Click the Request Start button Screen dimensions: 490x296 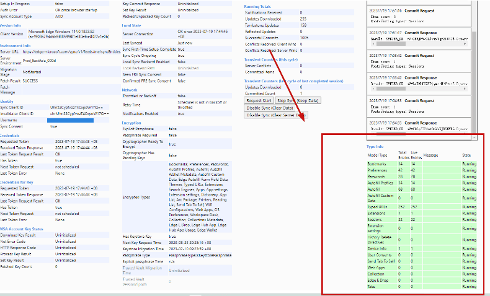(x=259, y=100)
